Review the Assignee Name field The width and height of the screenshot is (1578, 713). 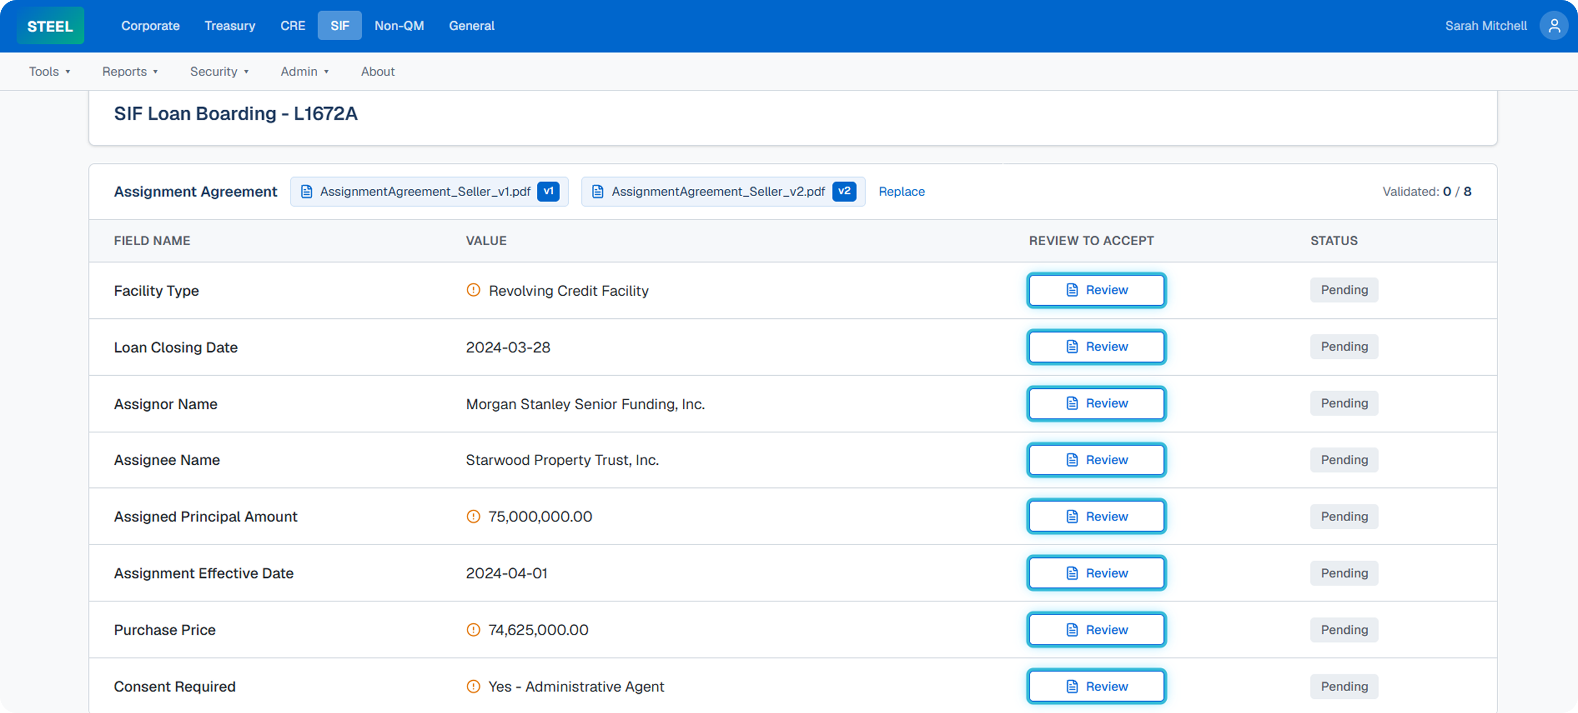1097,460
